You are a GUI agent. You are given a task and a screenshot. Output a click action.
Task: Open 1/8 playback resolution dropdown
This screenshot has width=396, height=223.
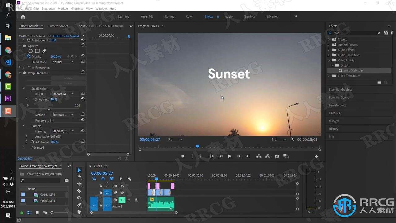pyautogui.click(x=279, y=139)
